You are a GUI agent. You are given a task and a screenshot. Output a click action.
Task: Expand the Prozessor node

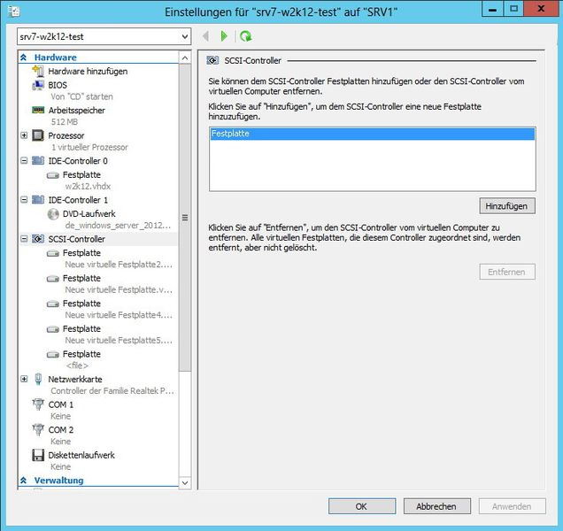click(x=24, y=135)
